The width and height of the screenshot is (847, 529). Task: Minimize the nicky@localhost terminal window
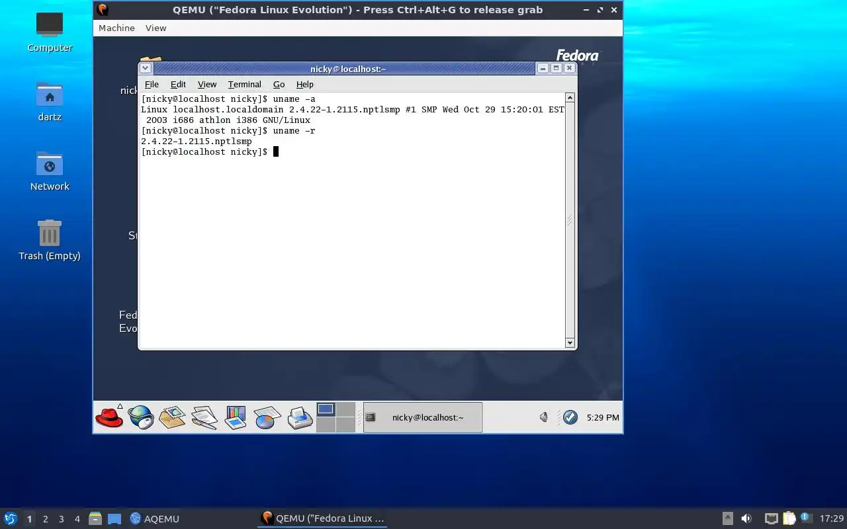[543, 68]
